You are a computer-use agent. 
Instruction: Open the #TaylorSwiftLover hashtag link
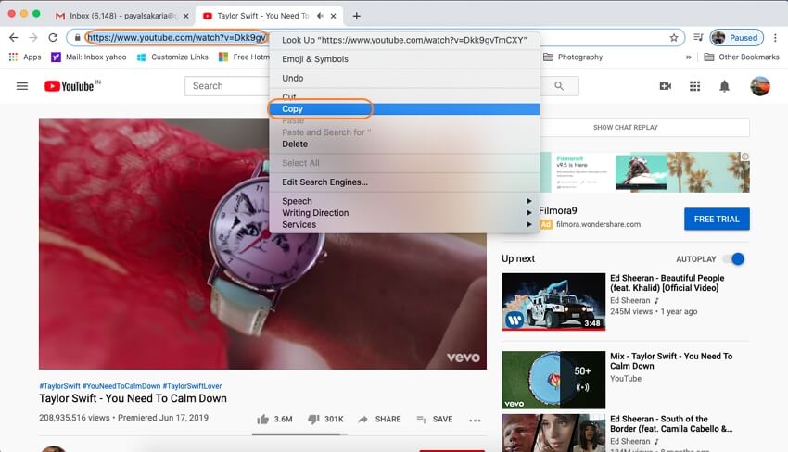(x=193, y=386)
